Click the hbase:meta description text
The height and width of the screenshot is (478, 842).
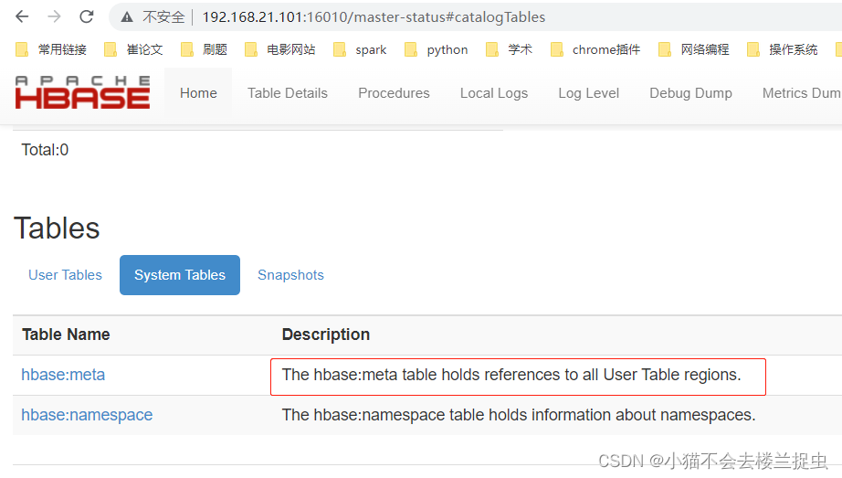coord(511,375)
